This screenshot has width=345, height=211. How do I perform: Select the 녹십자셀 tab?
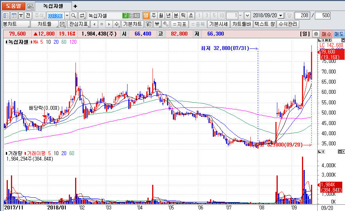click(53, 6)
